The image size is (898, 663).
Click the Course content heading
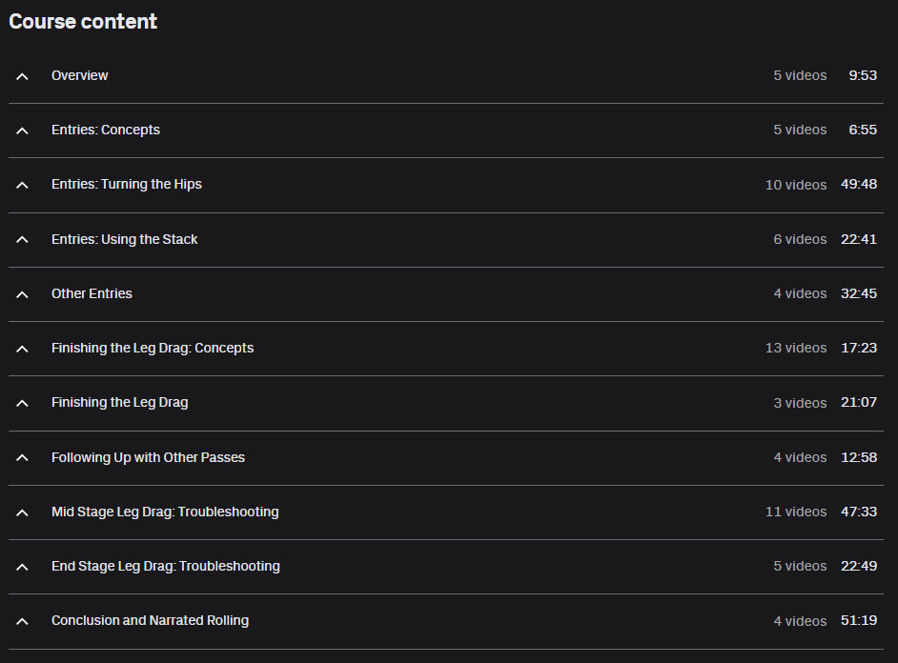click(83, 22)
